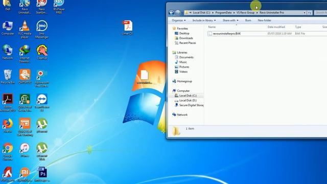
Task: Open the Music library
Action: (x=183, y=62)
